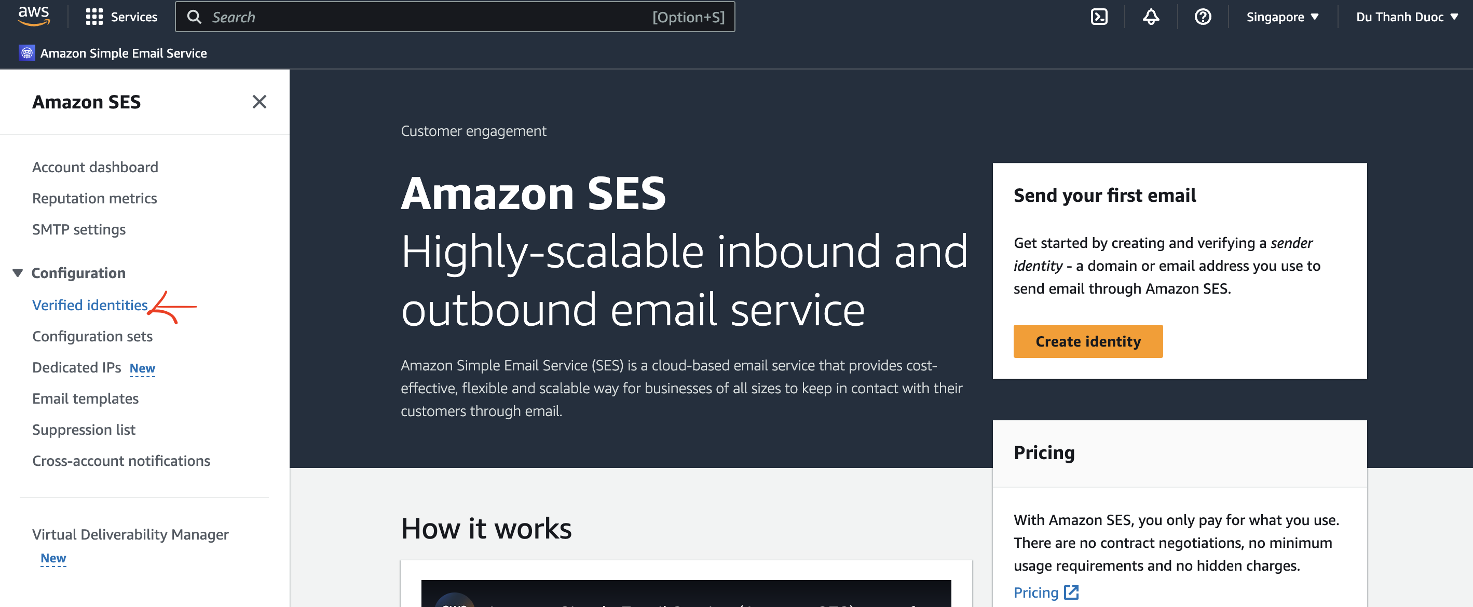Screen dimensions: 1473x607
Task: Open the AWS home logo
Action: [34, 16]
